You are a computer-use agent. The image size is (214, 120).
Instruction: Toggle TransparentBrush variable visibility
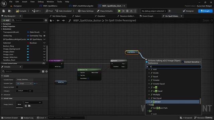44,32
